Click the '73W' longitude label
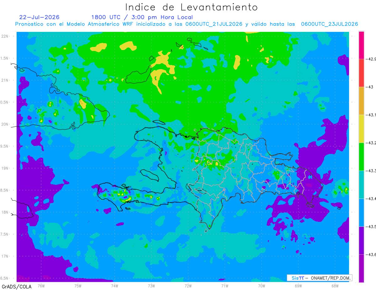This screenshot has height=290, width=376. [151, 286]
